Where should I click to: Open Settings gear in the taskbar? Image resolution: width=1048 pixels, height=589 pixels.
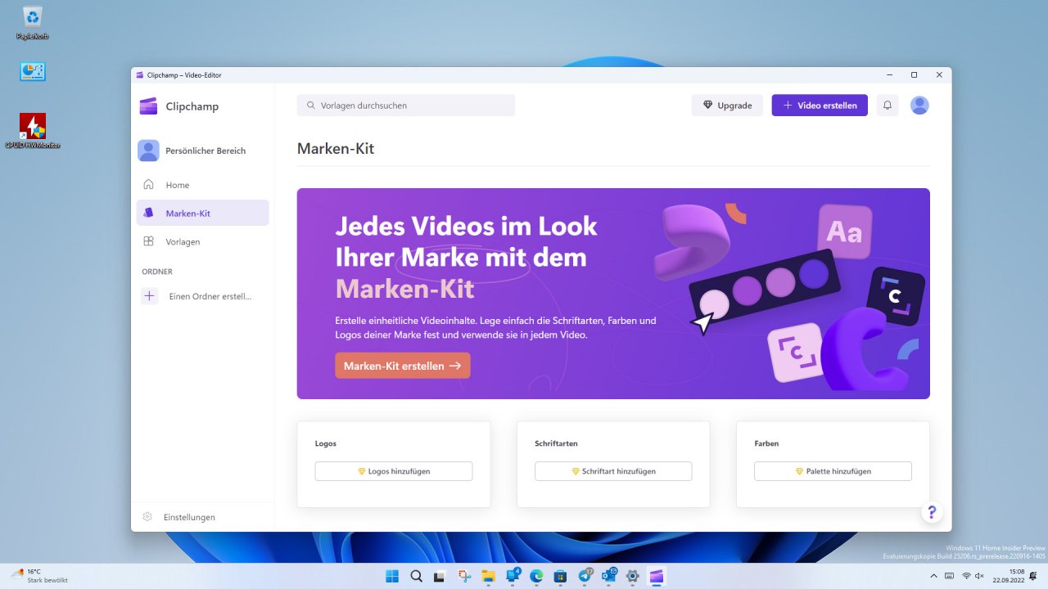click(x=632, y=576)
